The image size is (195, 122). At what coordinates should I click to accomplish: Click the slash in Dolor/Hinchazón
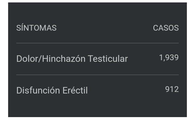[40, 59]
